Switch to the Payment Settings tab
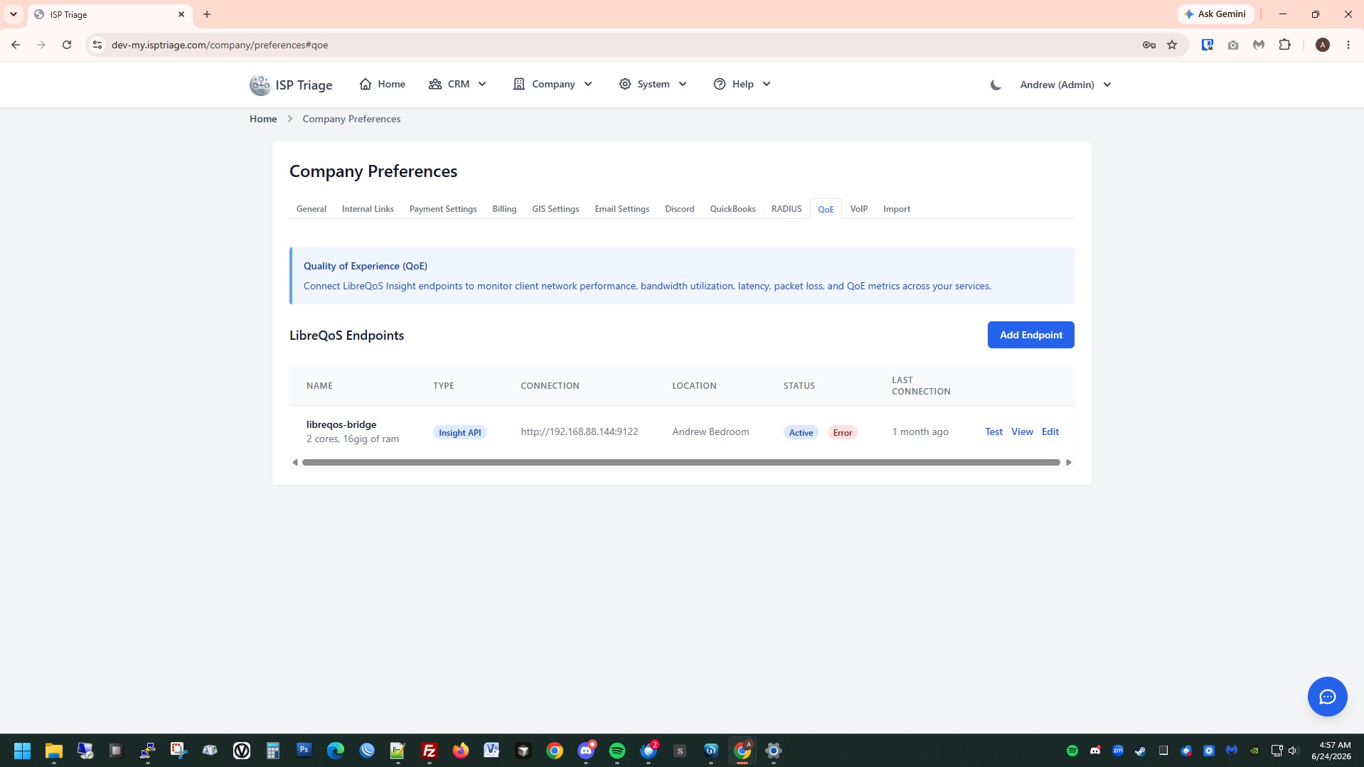This screenshot has height=767, width=1364. [x=443, y=209]
